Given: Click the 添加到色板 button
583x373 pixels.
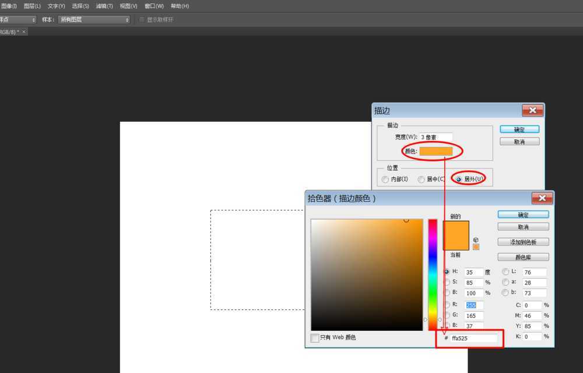Looking at the screenshot, I should coord(523,242).
